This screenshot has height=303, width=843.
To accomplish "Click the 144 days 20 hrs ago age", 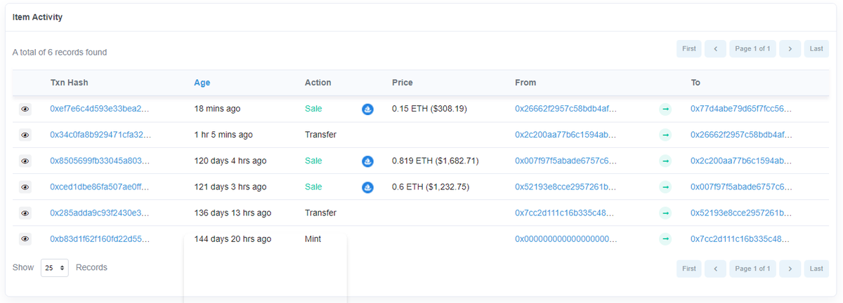I will click(233, 239).
